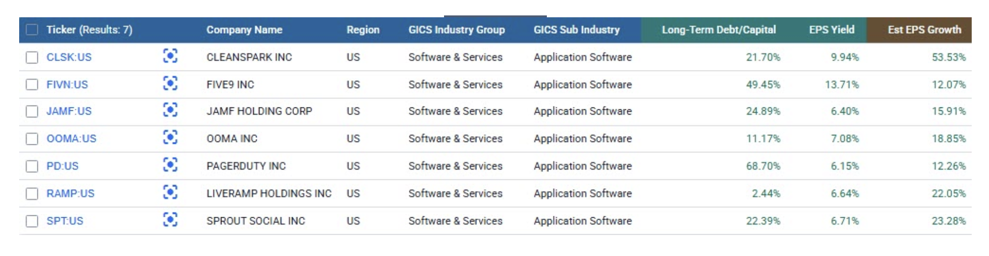Check the PD:US row checkbox
The image size is (989, 256).
point(32,166)
